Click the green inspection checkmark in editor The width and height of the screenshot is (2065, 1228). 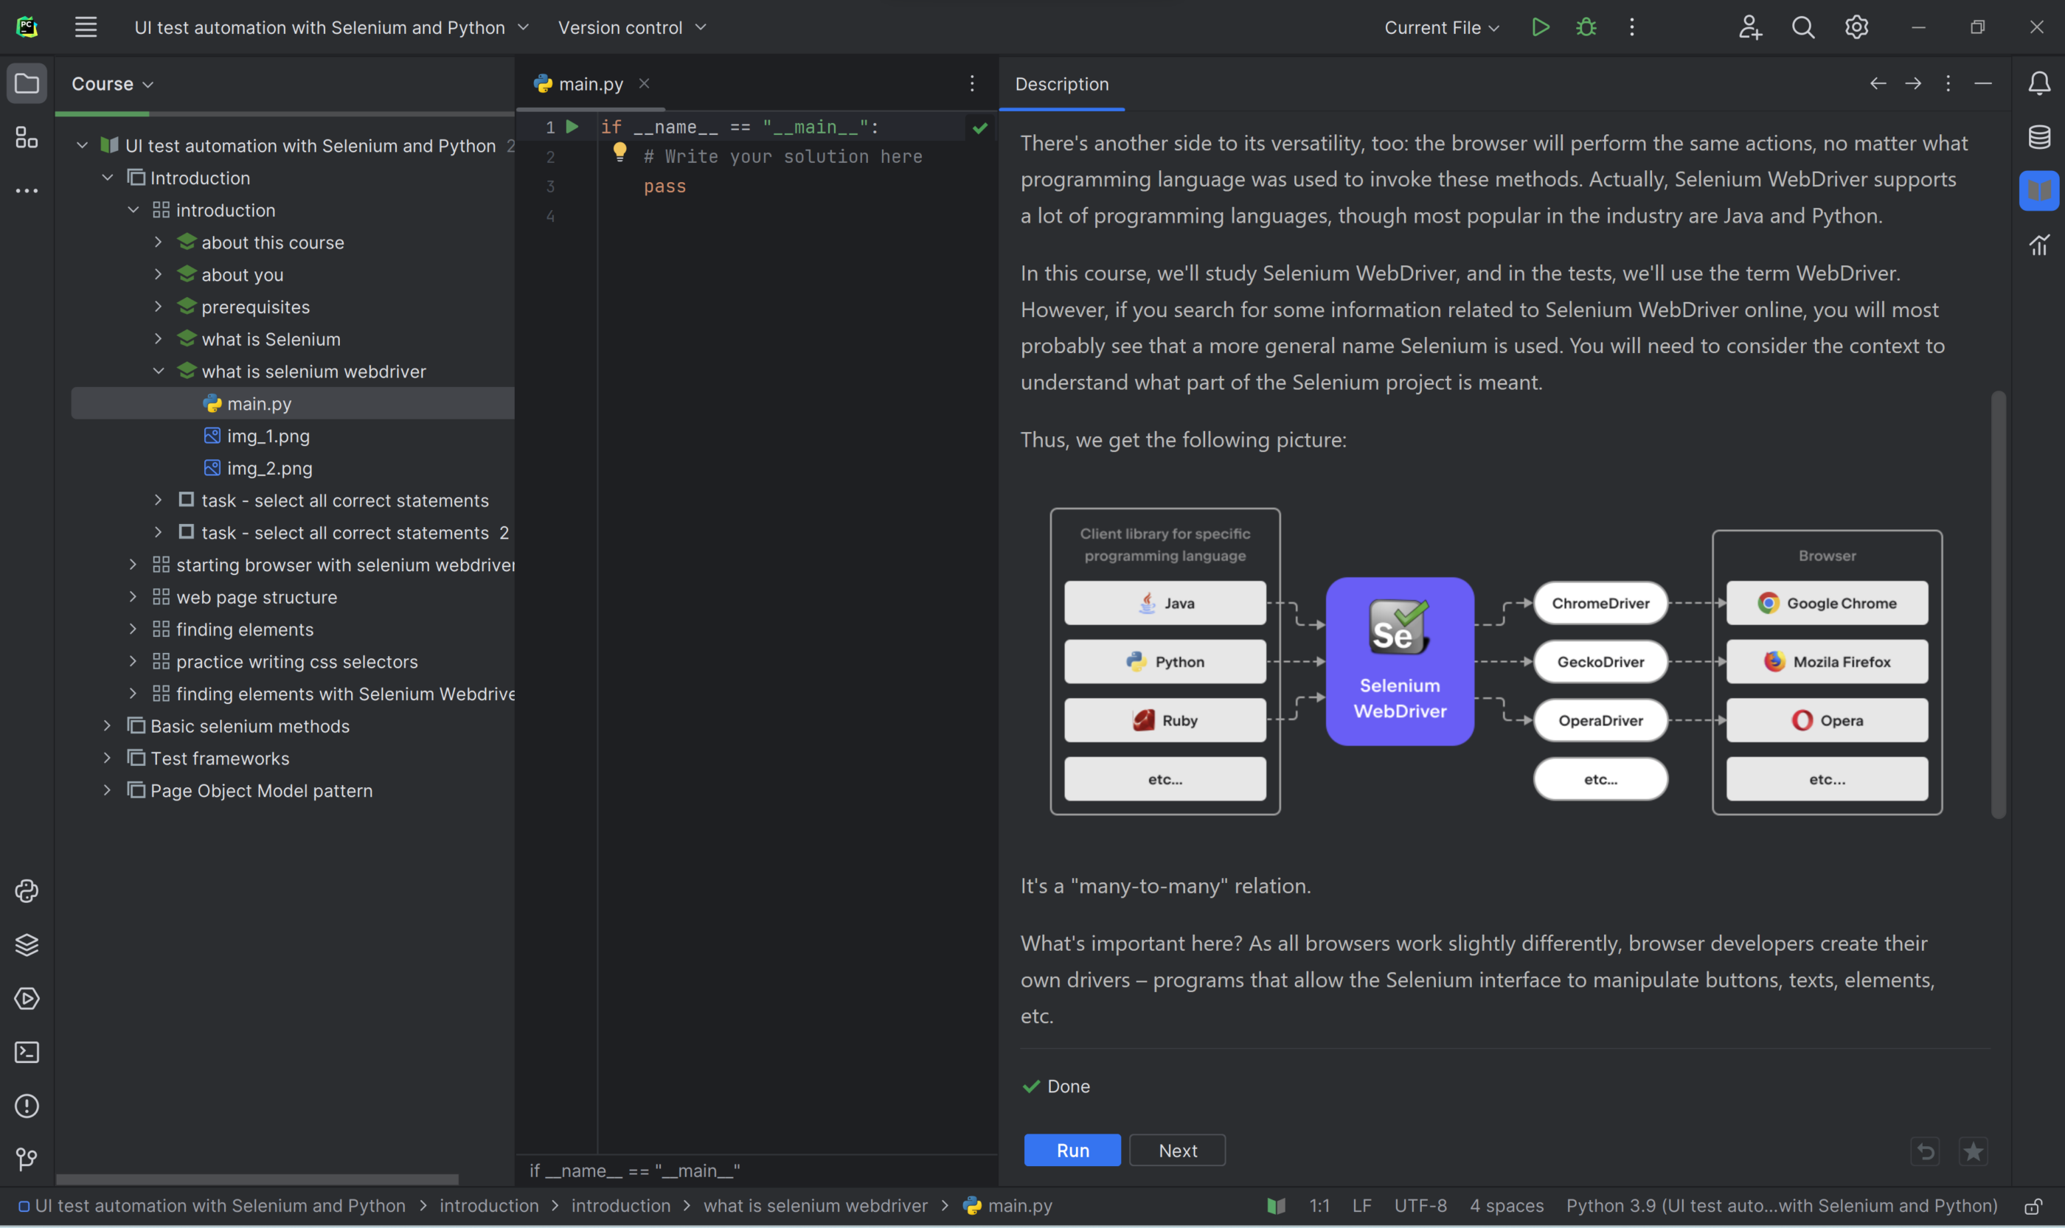[x=979, y=128]
